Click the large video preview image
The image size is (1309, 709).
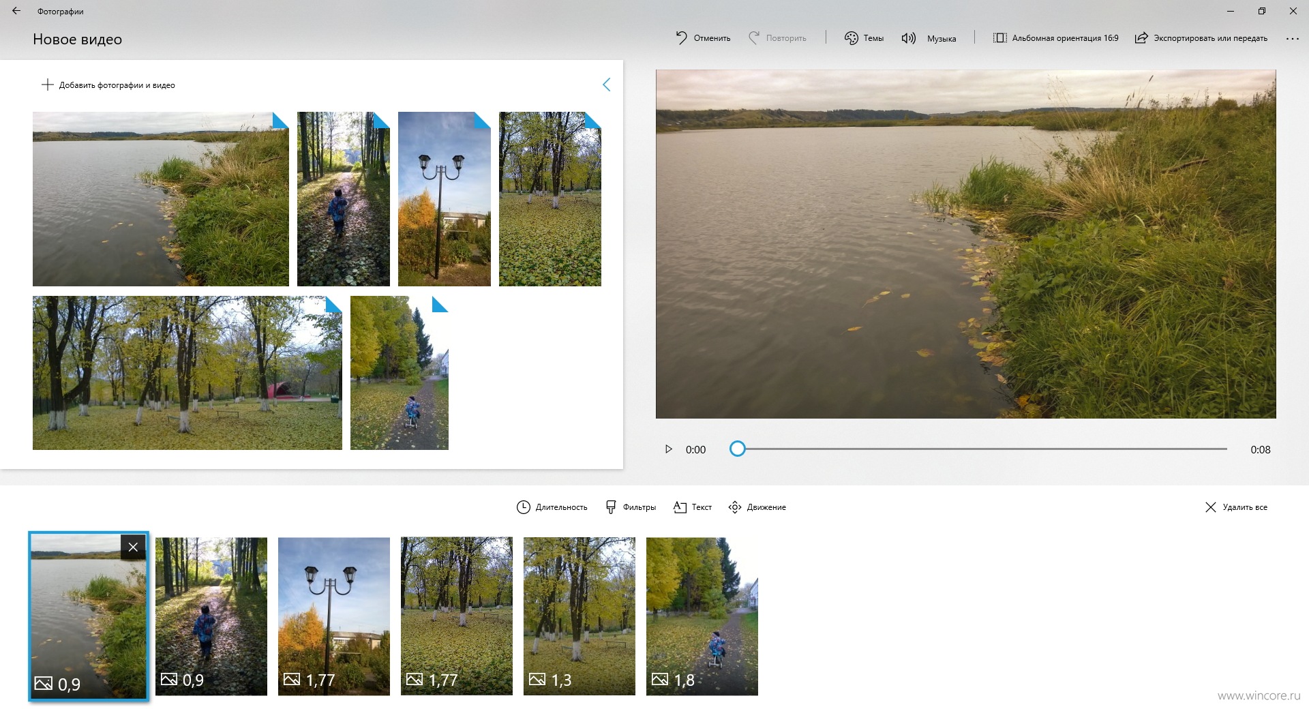[x=965, y=244]
